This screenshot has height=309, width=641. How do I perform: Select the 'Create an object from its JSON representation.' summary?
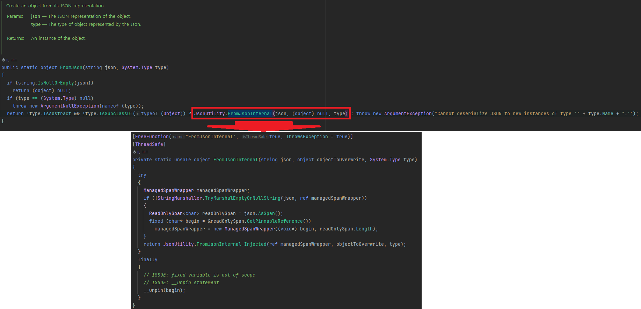coord(56,6)
